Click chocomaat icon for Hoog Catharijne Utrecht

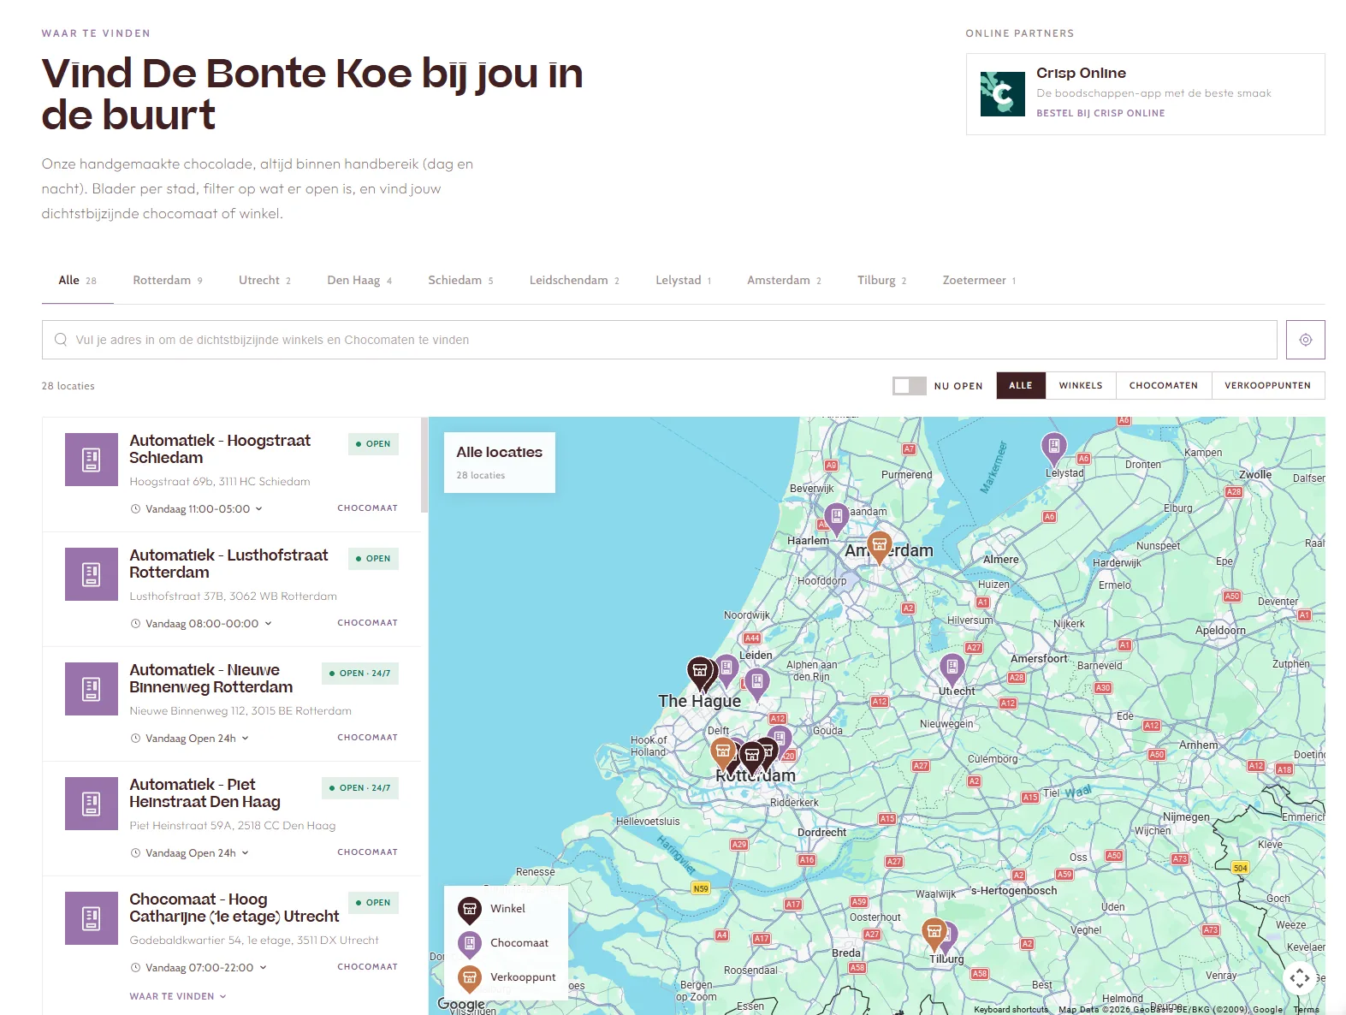click(x=92, y=918)
